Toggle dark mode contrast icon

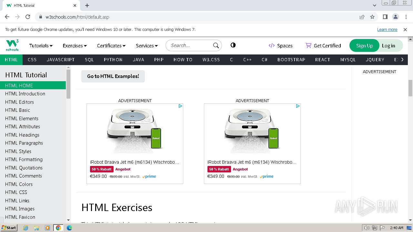[233, 45]
